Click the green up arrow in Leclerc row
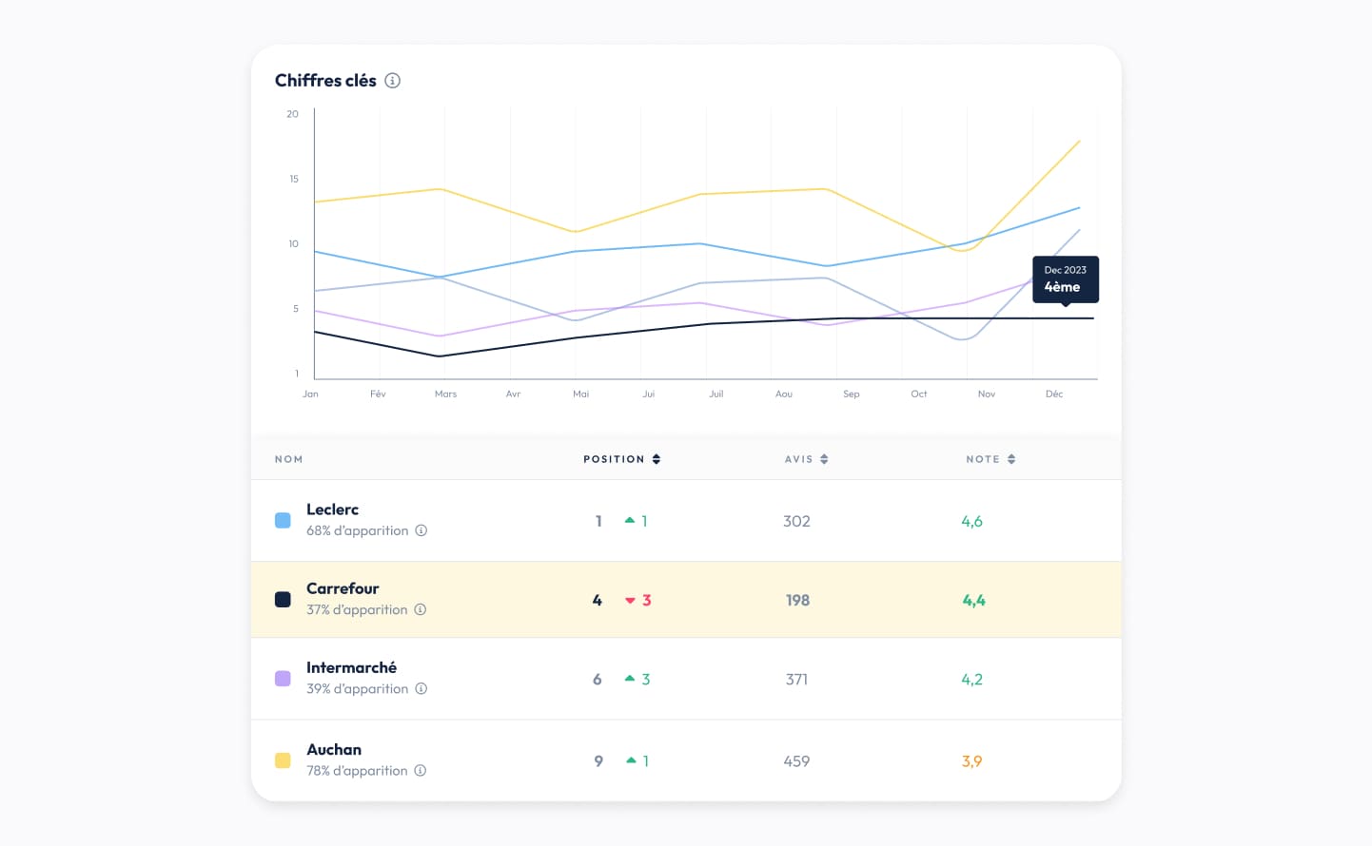The width and height of the screenshot is (1372, 846). [630, 521]
